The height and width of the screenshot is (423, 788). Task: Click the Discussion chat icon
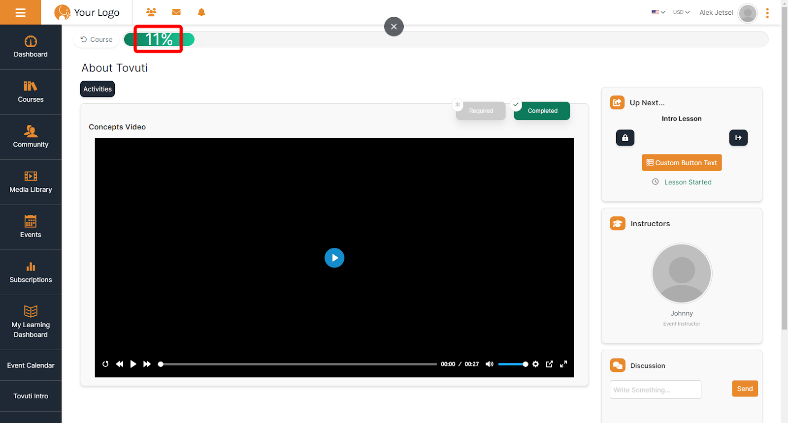[618, 365]
